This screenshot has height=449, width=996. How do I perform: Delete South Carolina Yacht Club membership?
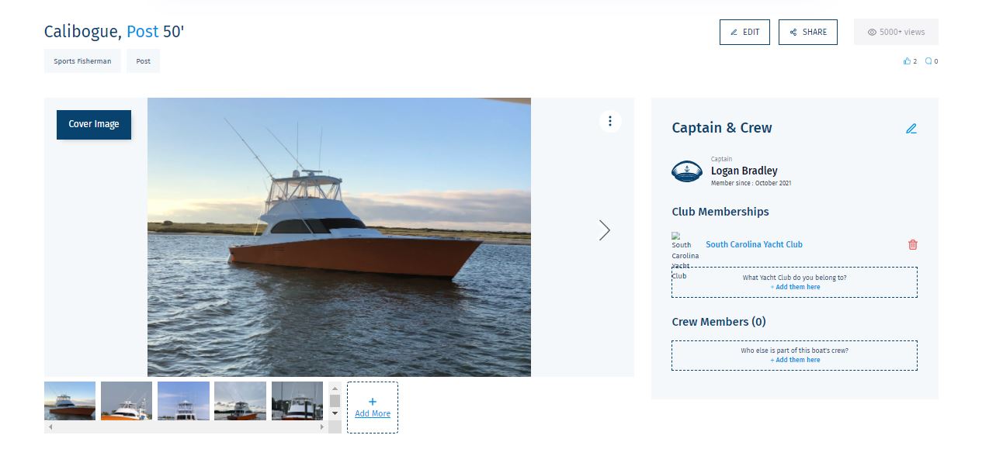tap(913, 244)
